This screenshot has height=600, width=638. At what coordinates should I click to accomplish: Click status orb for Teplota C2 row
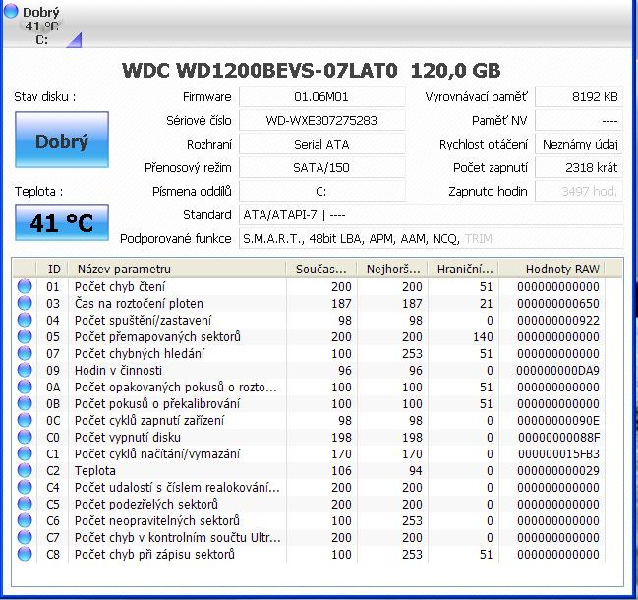[x=25, y=470]
